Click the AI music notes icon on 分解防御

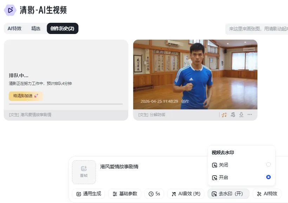coord(224,115)
